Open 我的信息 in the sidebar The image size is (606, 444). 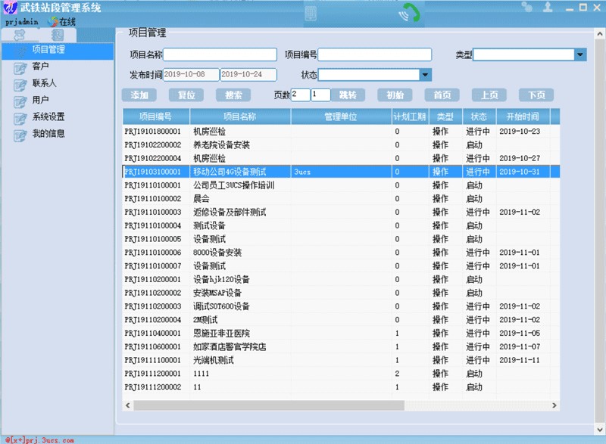click(48, 133)
